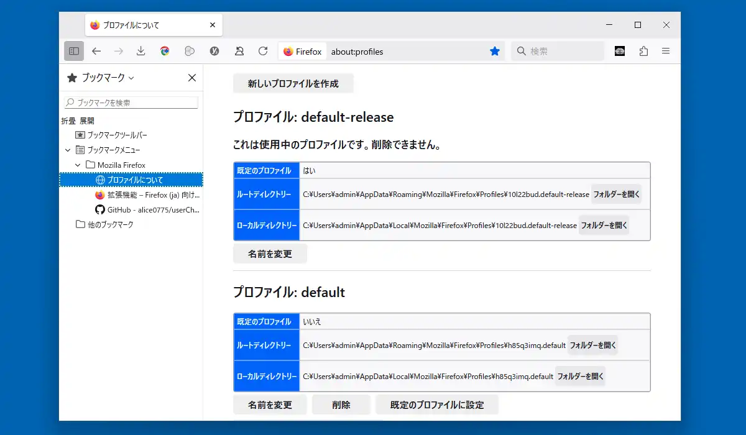Open the ブックマーク sidebar switcher dropdown
The image size is (746, 435).
(101, 78)
